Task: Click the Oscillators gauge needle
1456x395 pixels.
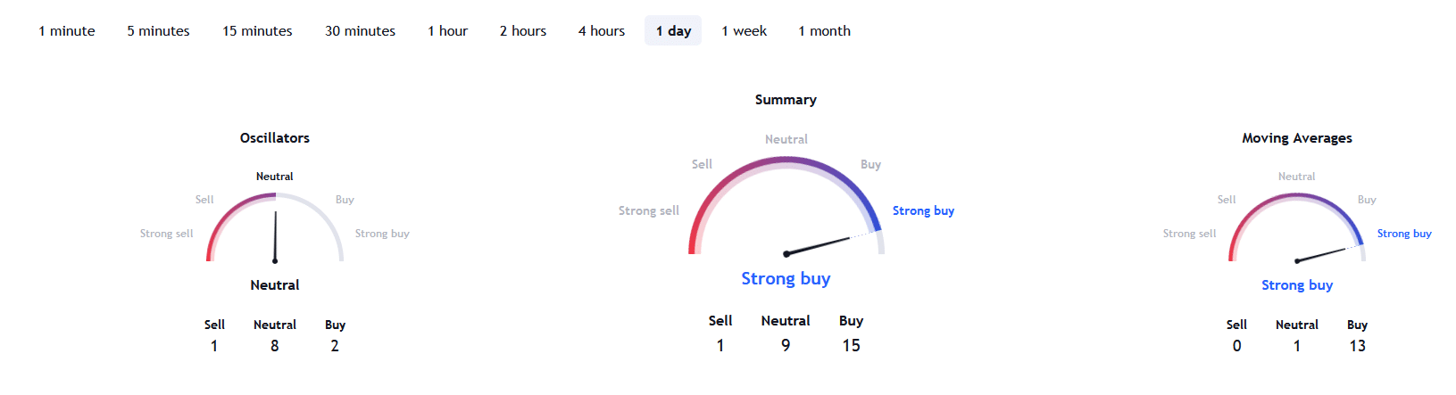Action: coord(275,236)
